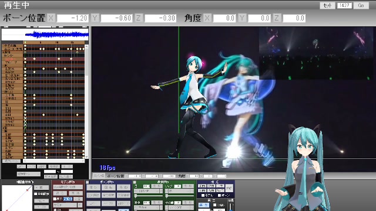Click the interpolation curve graph

coord(17,198)
